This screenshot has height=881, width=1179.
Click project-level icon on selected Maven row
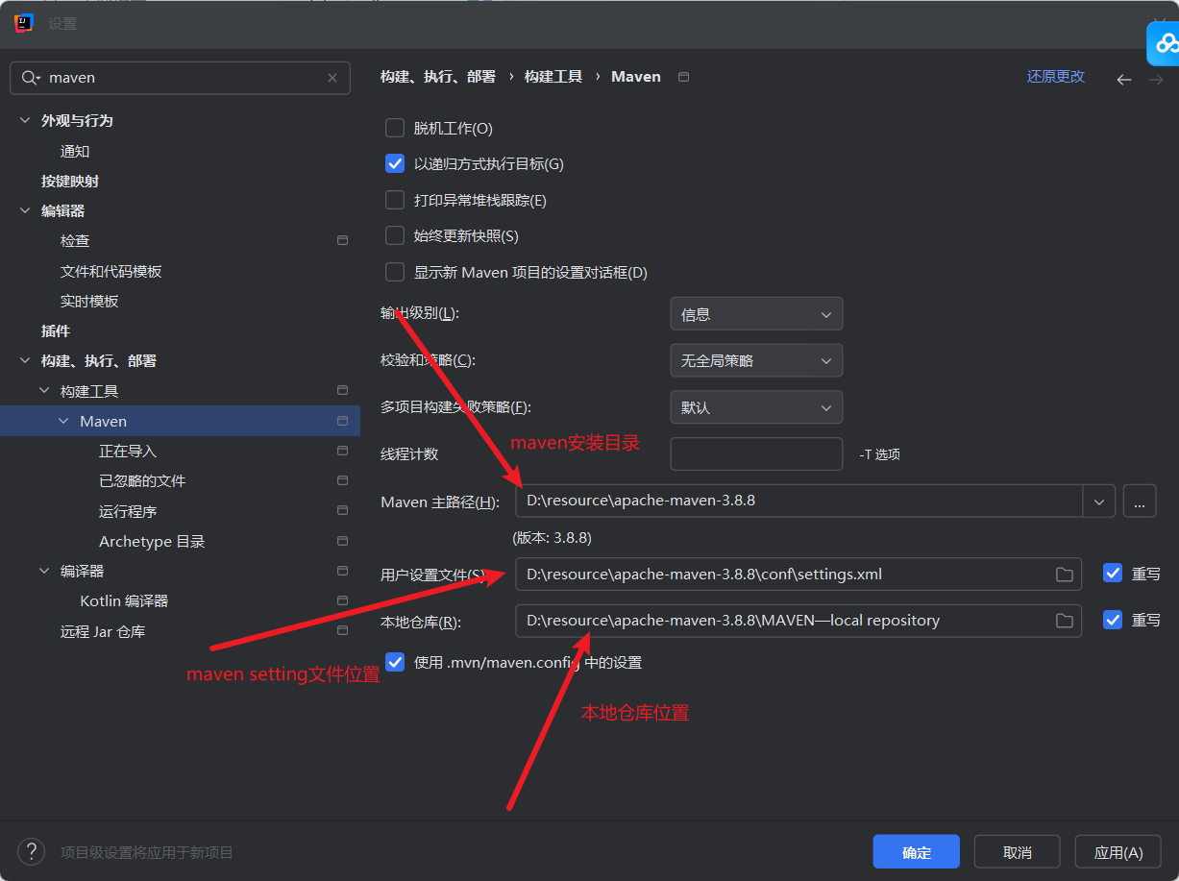[x=342, y=421]
